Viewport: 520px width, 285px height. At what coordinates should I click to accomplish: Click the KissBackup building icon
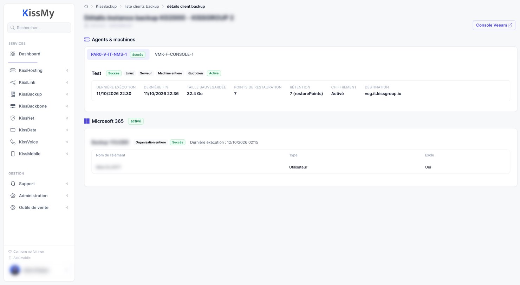click(13, 94)
